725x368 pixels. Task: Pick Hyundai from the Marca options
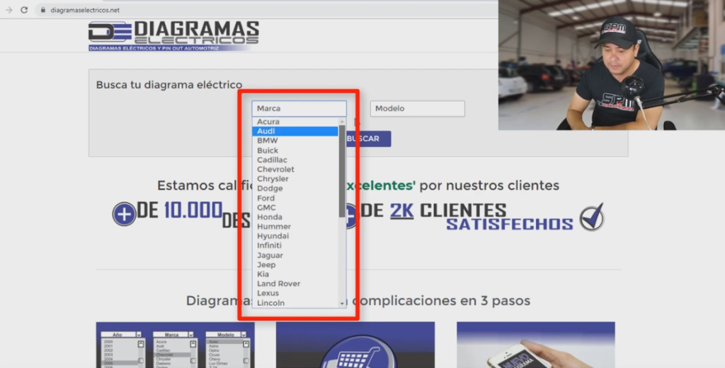tap(295, 236)
